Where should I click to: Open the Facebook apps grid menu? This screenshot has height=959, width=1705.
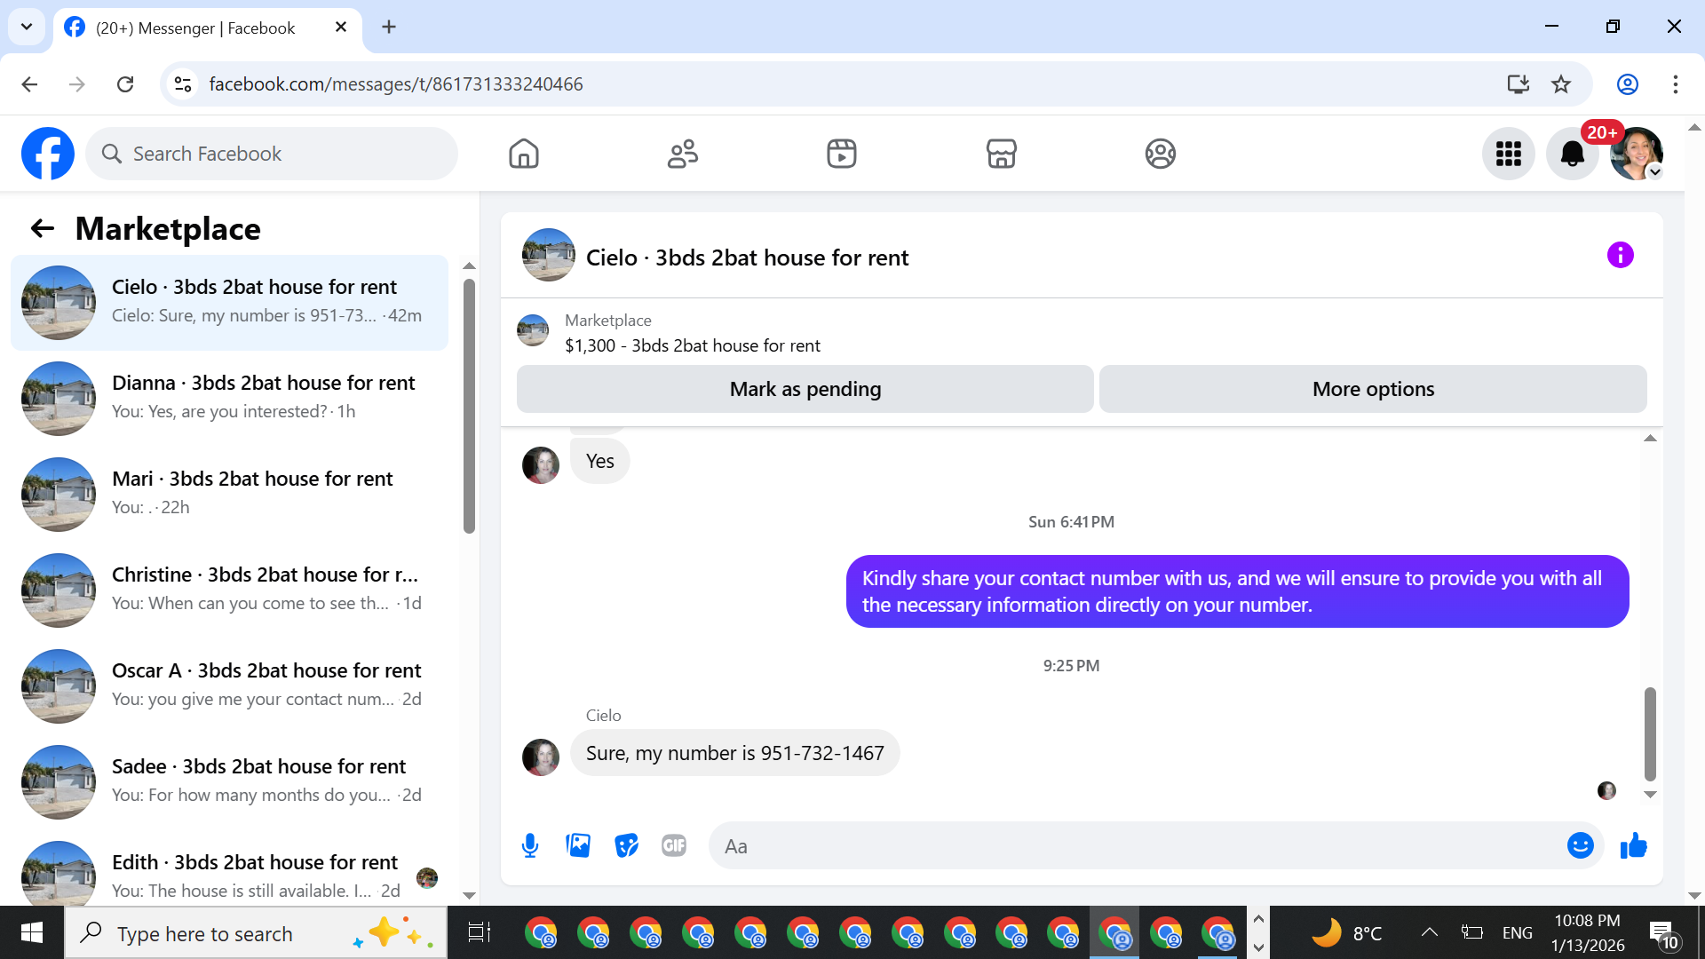(x=1508, y=154)
